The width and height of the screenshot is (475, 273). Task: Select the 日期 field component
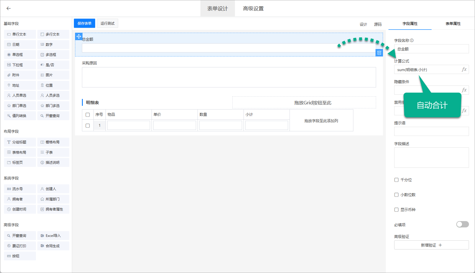pyautogui.click(x=20, y=44)
